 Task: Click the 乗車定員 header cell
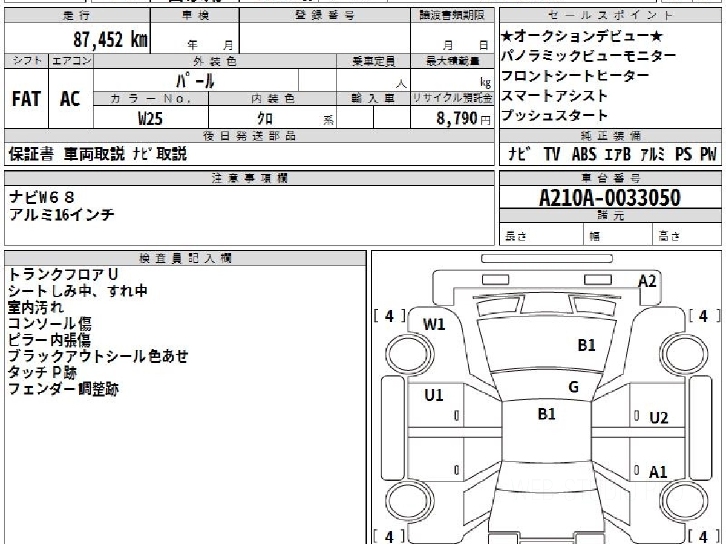click(x=373, y=61)
